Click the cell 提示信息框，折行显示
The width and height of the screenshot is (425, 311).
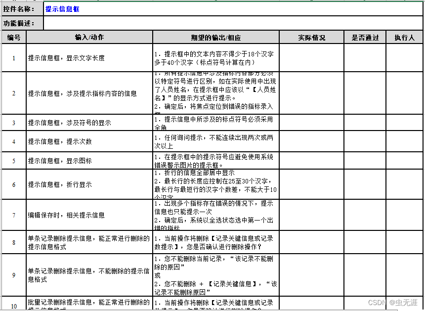pos(89,184)
